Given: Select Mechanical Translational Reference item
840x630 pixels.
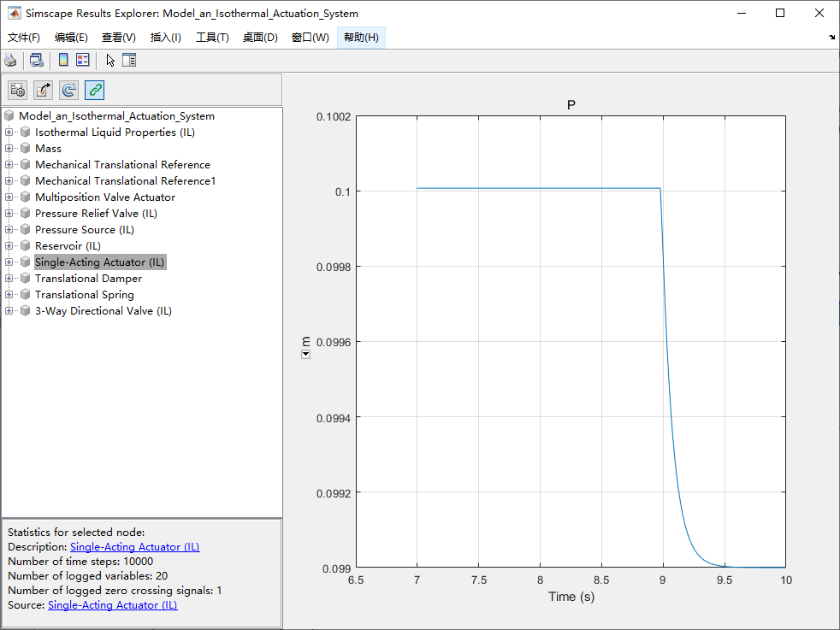Looking at the screenshot, I should click(x=122, y=165).
